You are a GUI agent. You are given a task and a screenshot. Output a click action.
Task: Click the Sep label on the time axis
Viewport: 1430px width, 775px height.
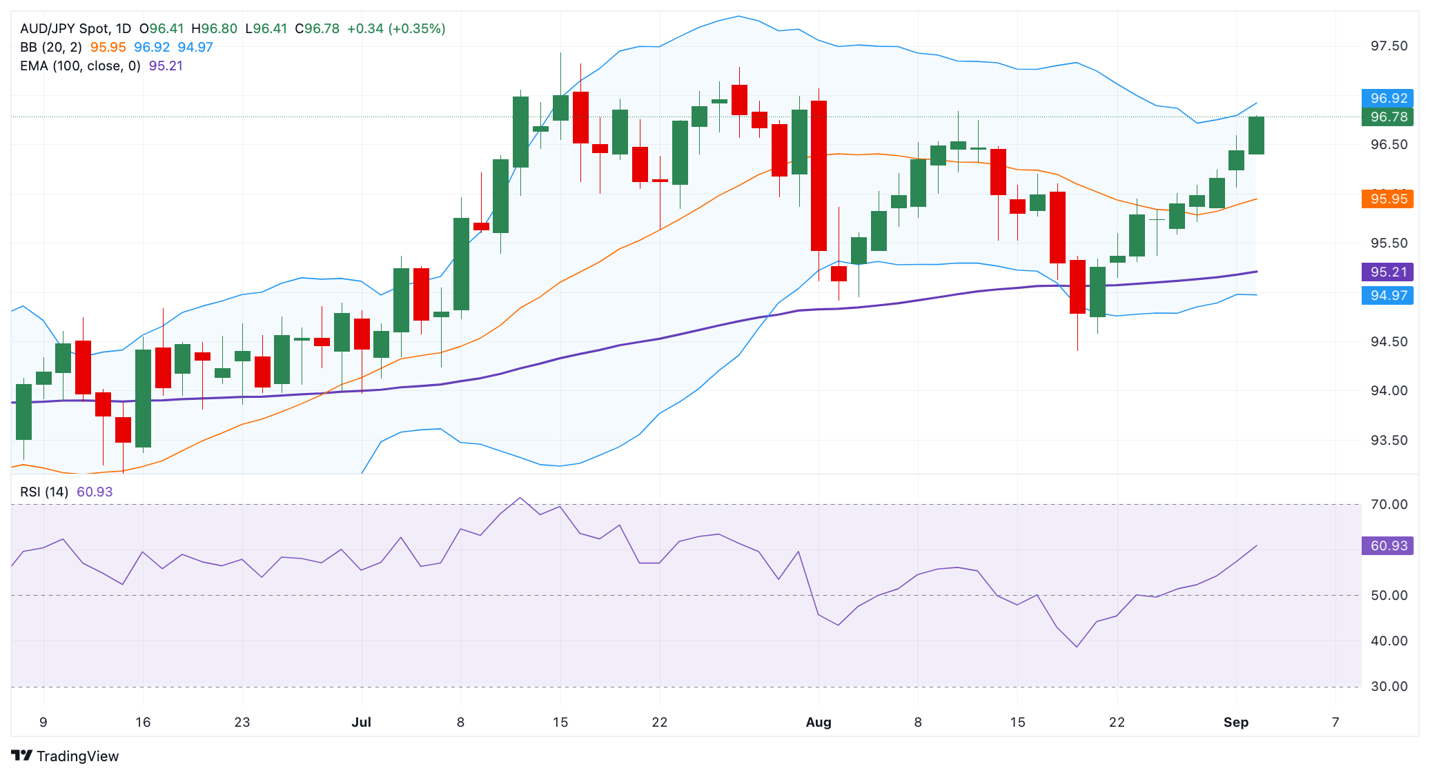[1237, 723]
